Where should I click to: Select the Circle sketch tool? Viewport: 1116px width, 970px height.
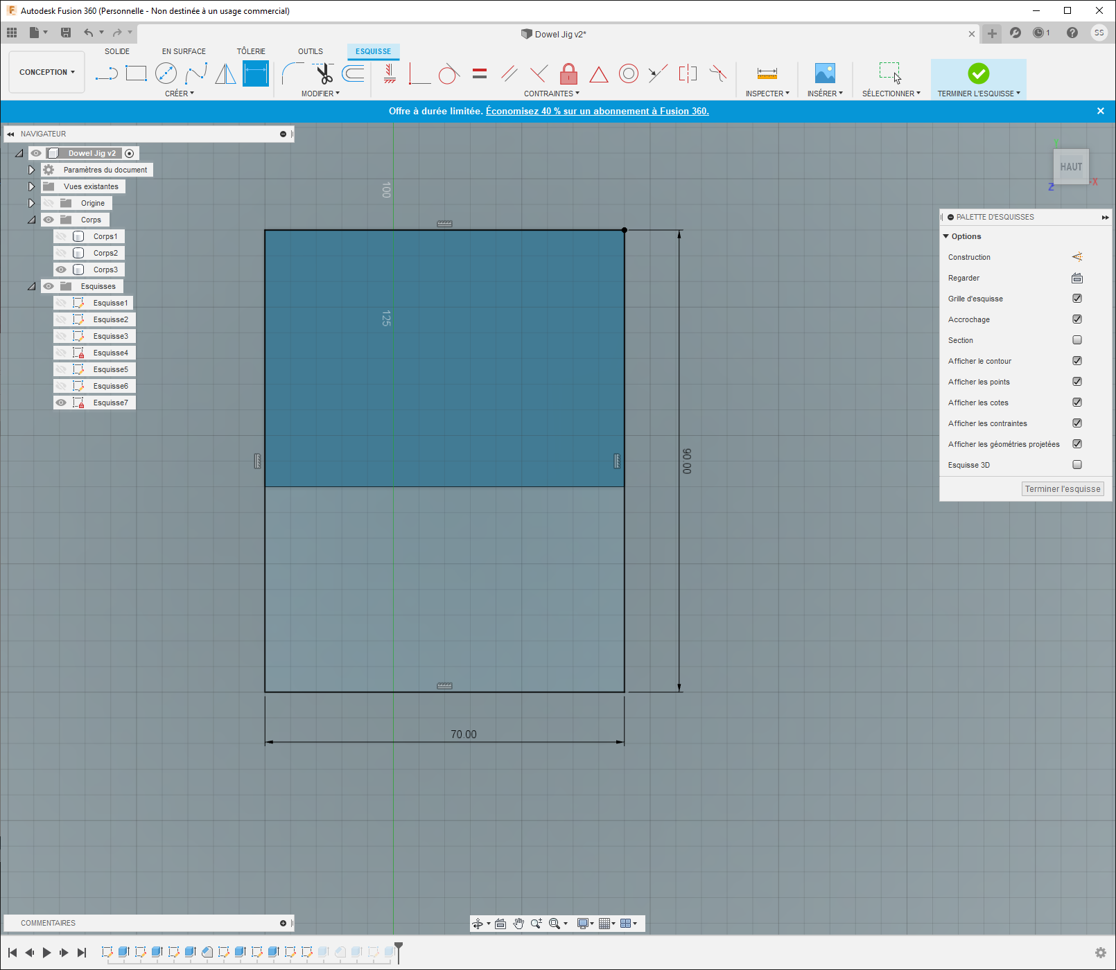(166, 73)
